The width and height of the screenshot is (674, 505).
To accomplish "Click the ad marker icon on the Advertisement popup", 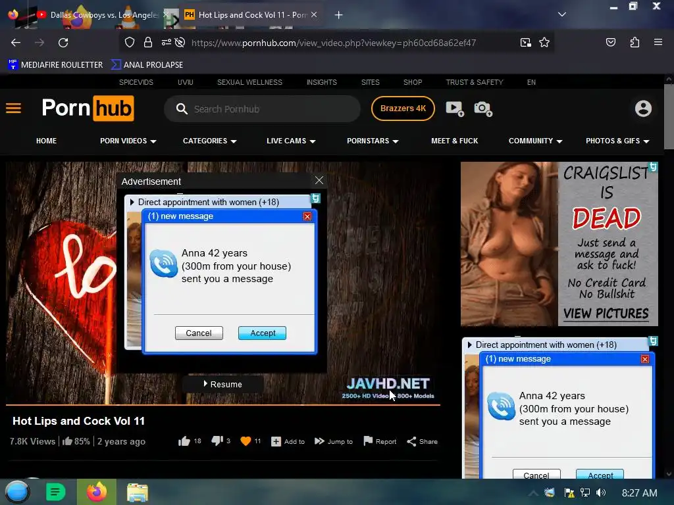I will [x=315, y=199].
